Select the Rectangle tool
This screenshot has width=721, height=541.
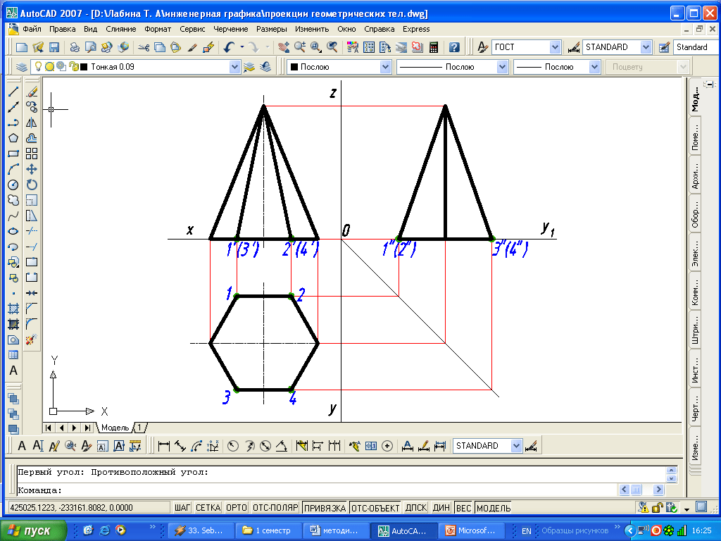point(13,154)
